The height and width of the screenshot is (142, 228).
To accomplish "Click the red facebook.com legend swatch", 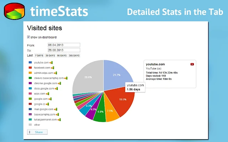I will [30, 68].
